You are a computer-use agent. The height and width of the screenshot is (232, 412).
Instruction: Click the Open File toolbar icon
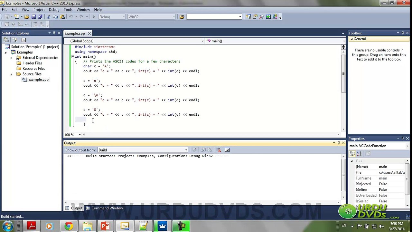(x=27, y=17)
